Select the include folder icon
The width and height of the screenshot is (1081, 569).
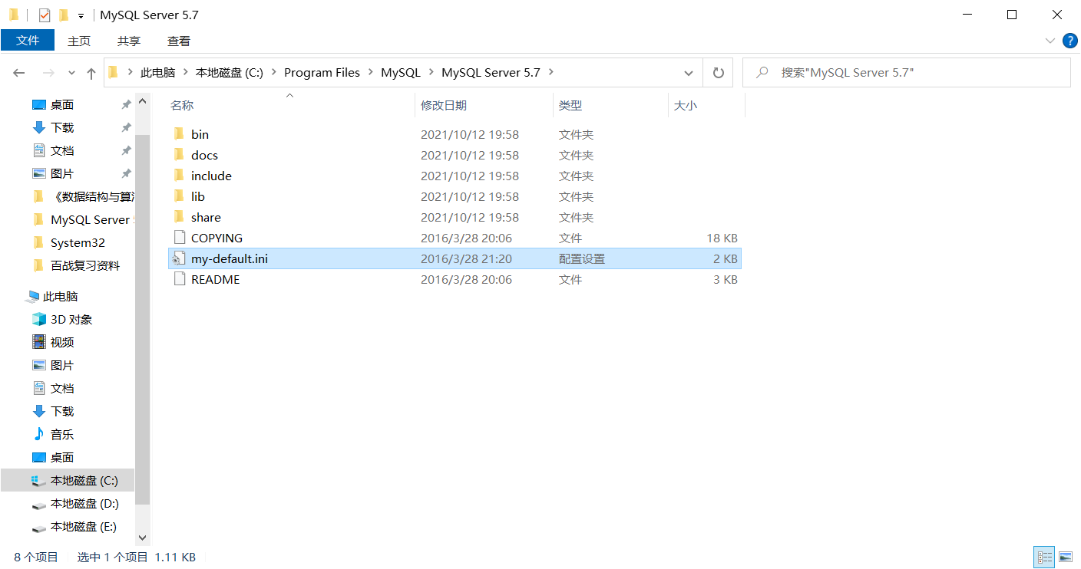[179, 176]
